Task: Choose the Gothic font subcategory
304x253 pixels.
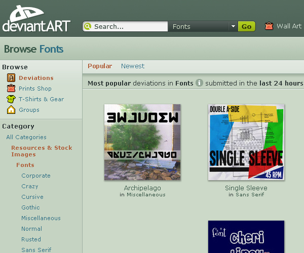Action: 30,207
